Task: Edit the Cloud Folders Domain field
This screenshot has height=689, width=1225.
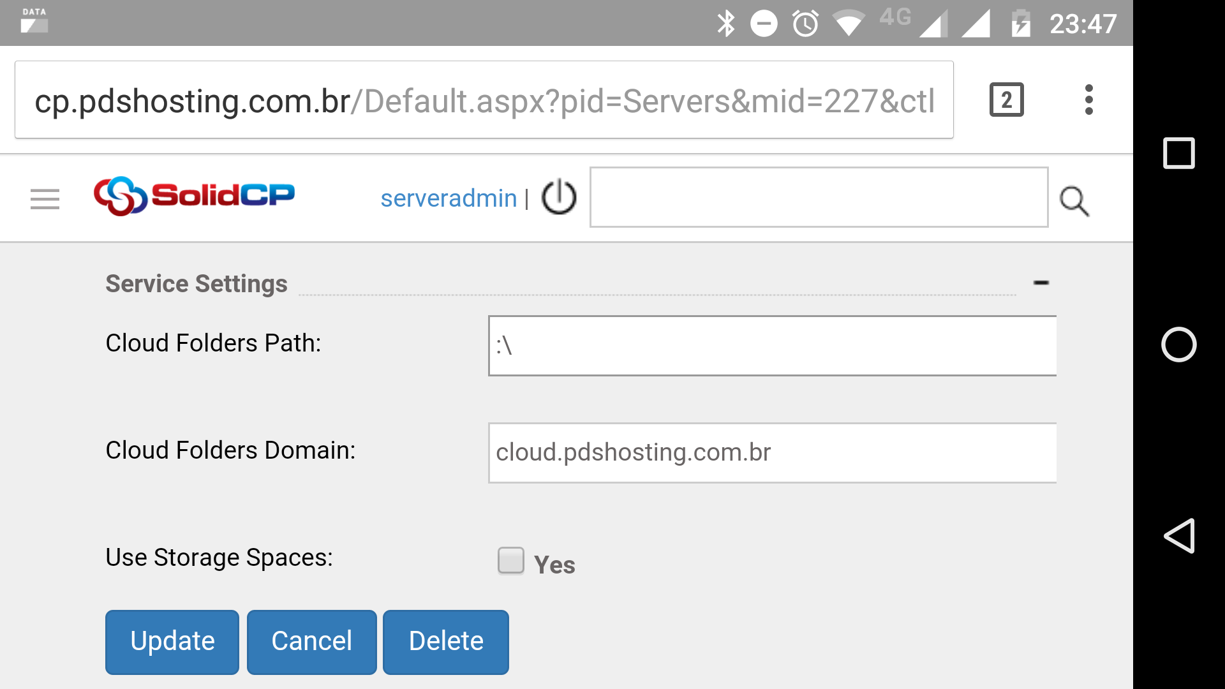Action: 772,453
